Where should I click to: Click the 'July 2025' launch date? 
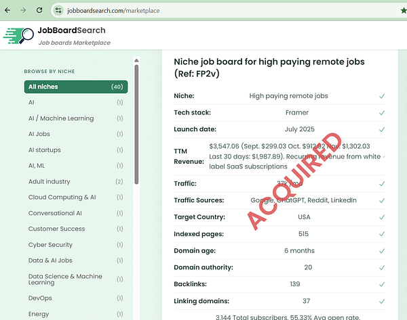pos(300,129)
